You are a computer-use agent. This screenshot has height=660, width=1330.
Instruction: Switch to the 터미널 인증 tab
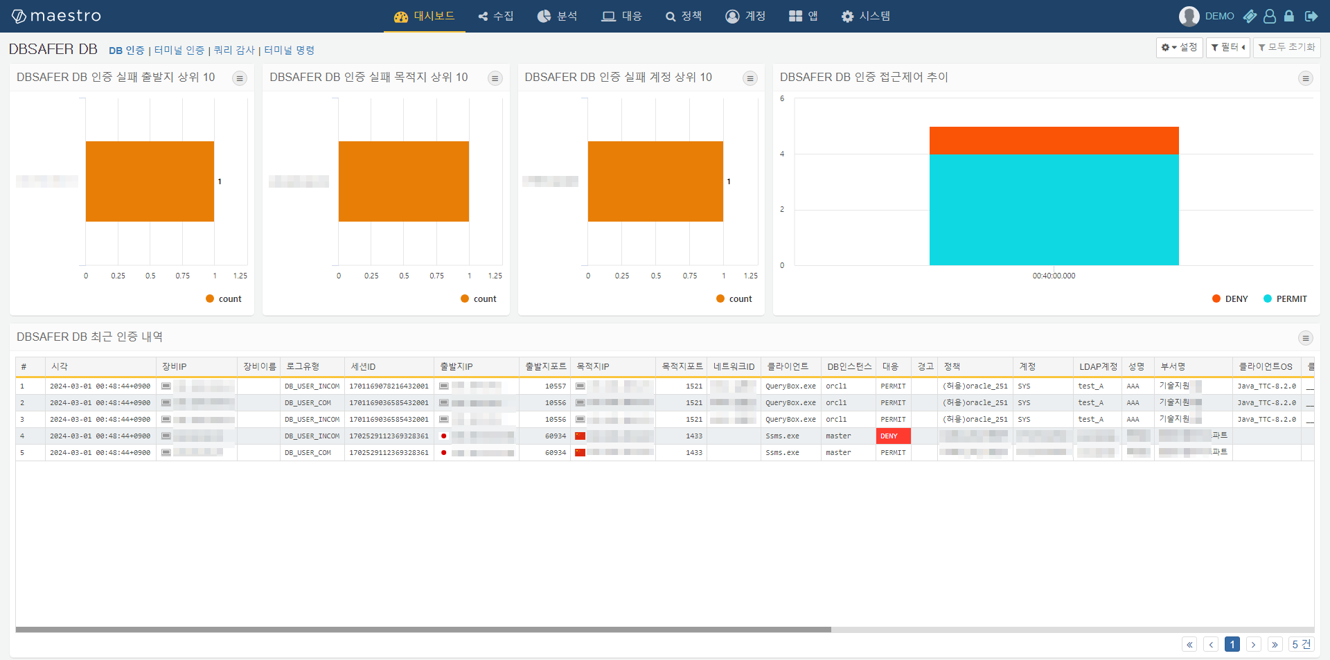179,50
